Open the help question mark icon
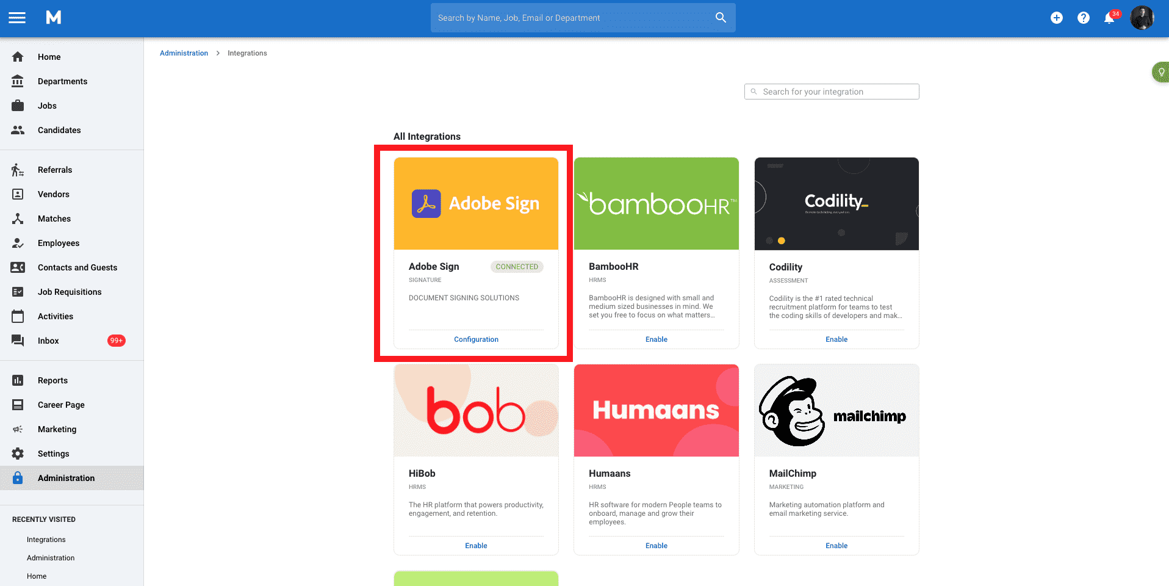The image size is (1169, 586). tap(1084, 18)
